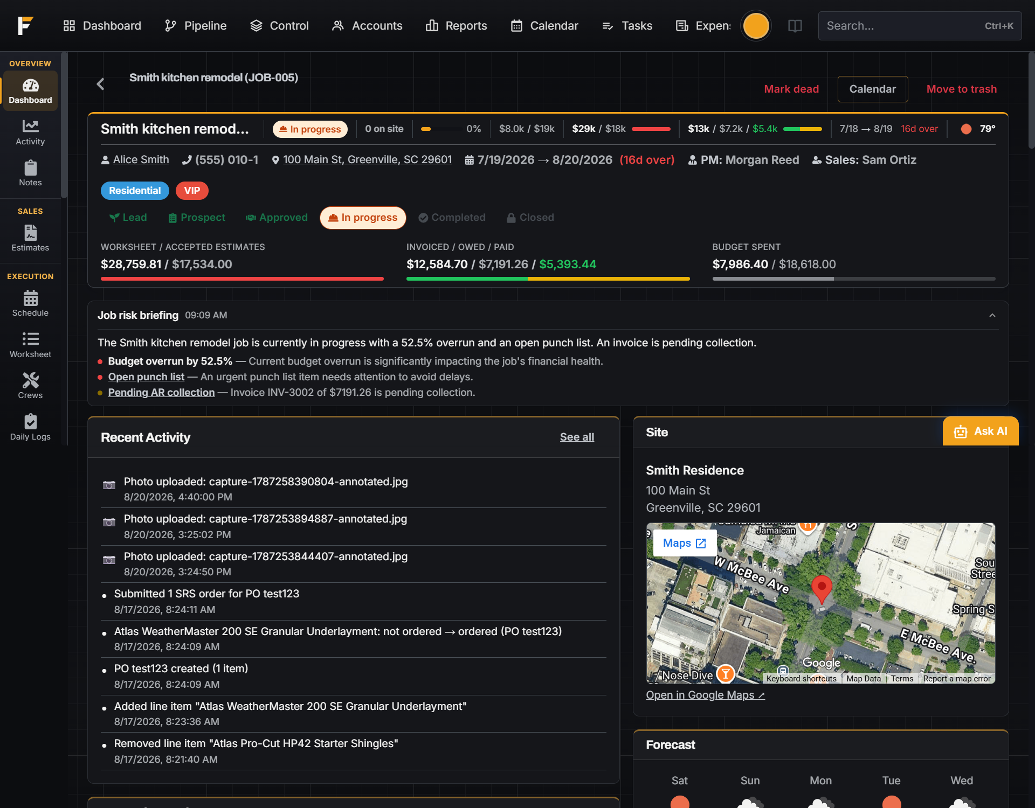The image size is (1035, 808).
Task: Open Tasks in the top navigation
Action: (627, 25)
